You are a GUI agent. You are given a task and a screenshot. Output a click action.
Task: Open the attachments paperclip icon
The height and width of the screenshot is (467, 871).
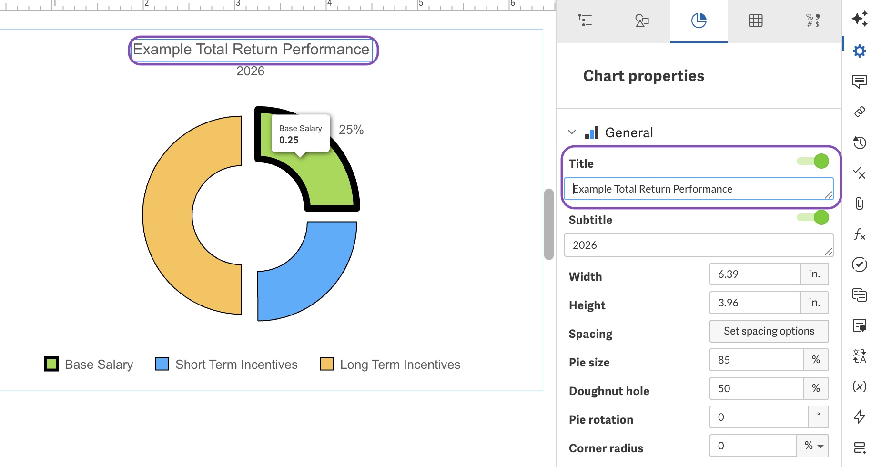[x=860, y=203]
